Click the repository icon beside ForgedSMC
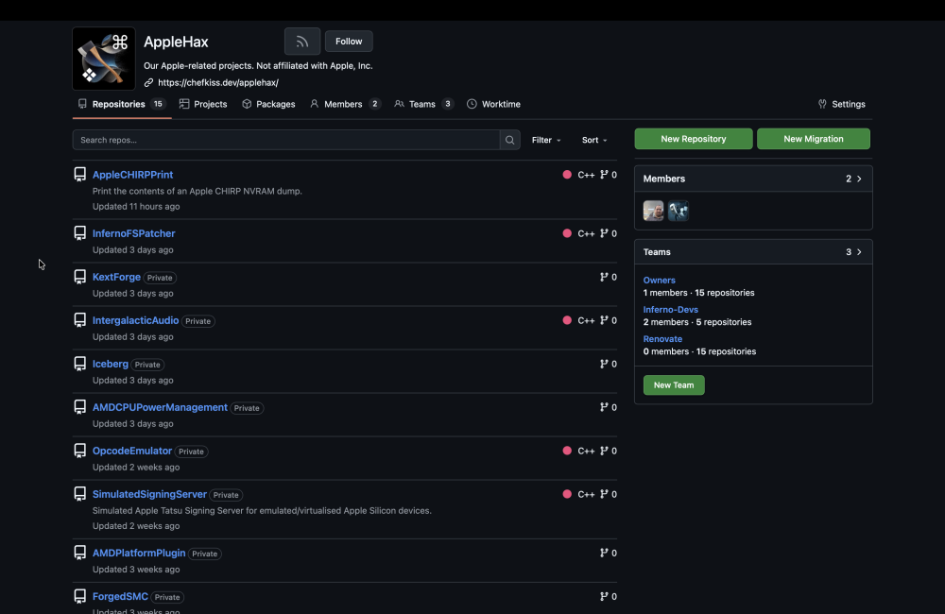This screenshot has width=945, height=614. click(79, 596)
